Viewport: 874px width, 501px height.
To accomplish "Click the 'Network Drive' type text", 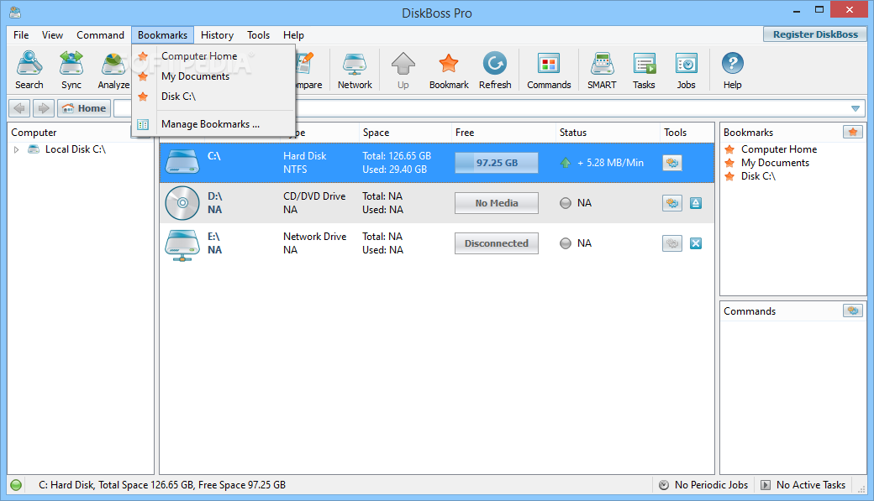I will tap(314, 237).
